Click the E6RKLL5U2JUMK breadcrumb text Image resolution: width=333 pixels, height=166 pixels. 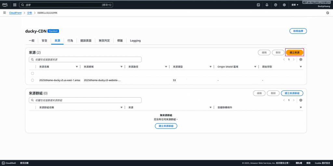[x=47, y=13]
